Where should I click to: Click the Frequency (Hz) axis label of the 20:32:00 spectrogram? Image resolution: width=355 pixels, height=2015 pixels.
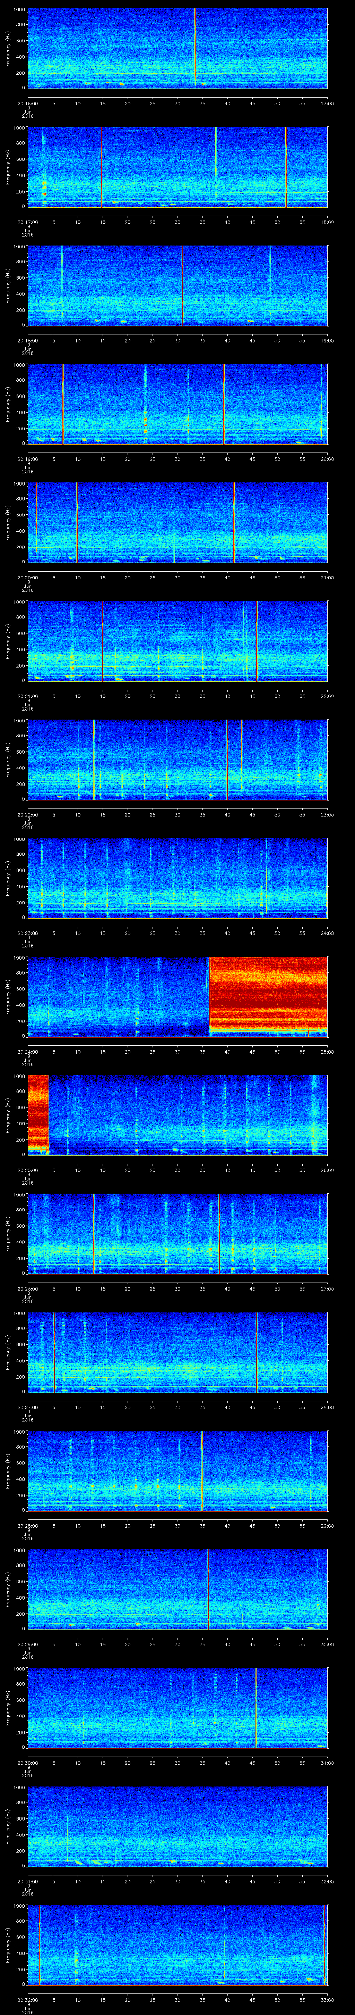pos(8,1944)
